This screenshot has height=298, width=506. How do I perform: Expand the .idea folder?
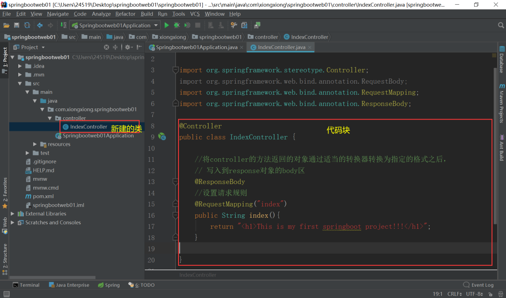point(20,66)
